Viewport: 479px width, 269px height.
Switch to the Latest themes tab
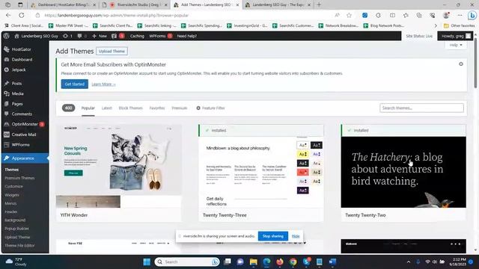click(x=106, y=108)
